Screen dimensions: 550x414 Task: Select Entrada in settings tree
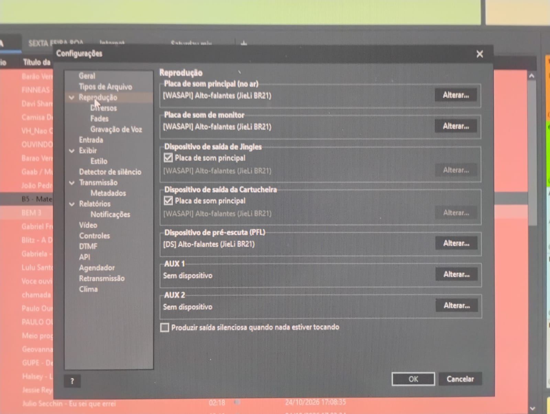pos(91,140)
